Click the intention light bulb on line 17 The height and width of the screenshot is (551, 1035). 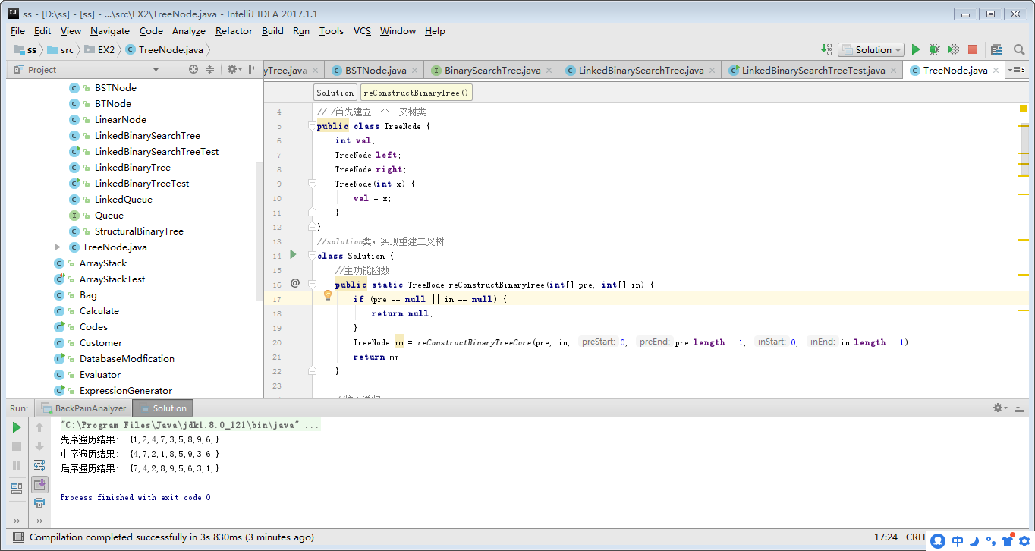tap(328, 296)
